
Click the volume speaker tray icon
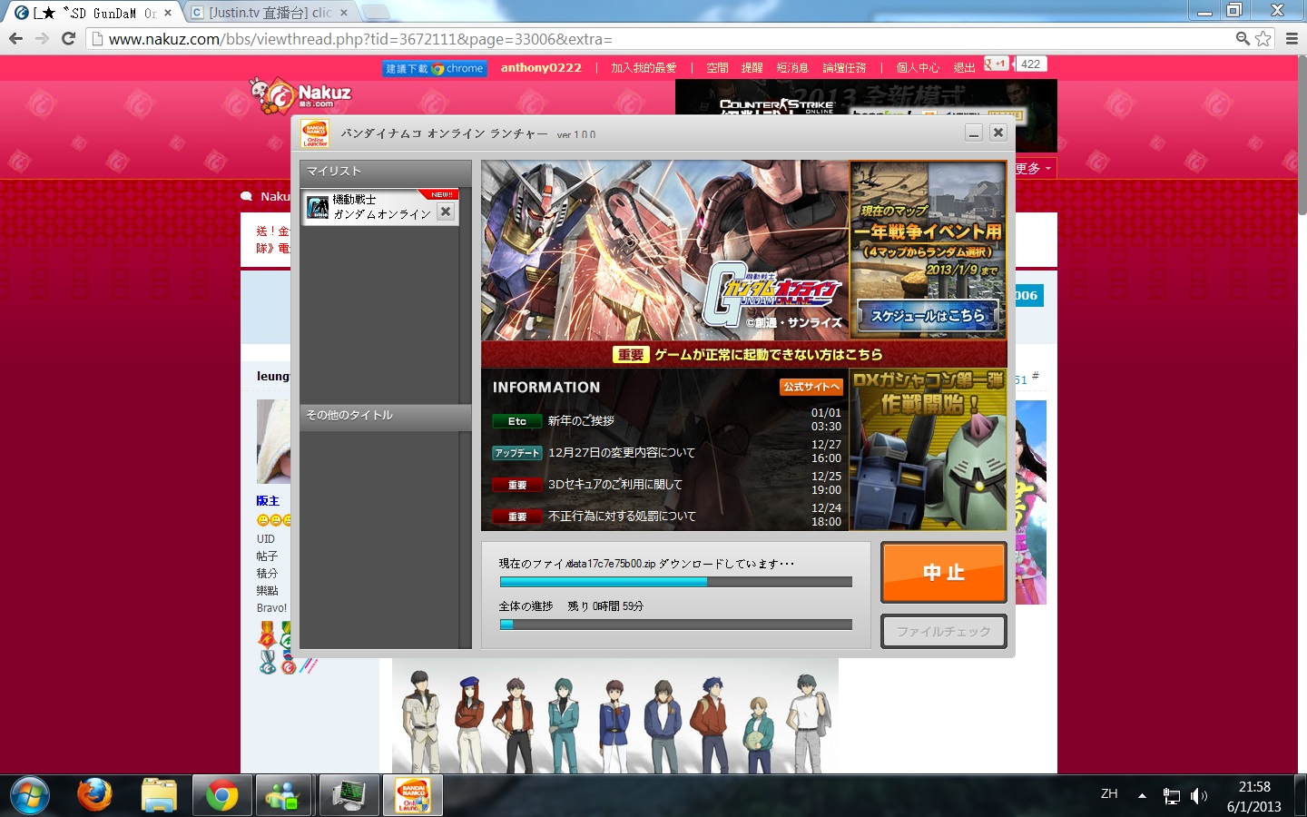click(1198, 796)
